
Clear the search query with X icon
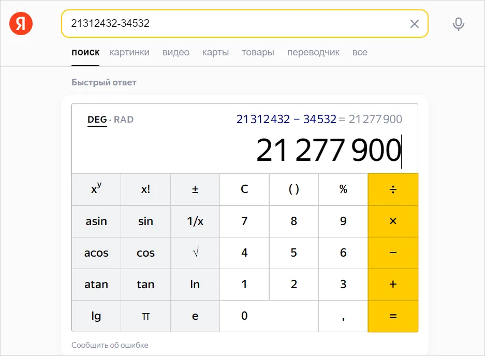click(x=414, y=24)
